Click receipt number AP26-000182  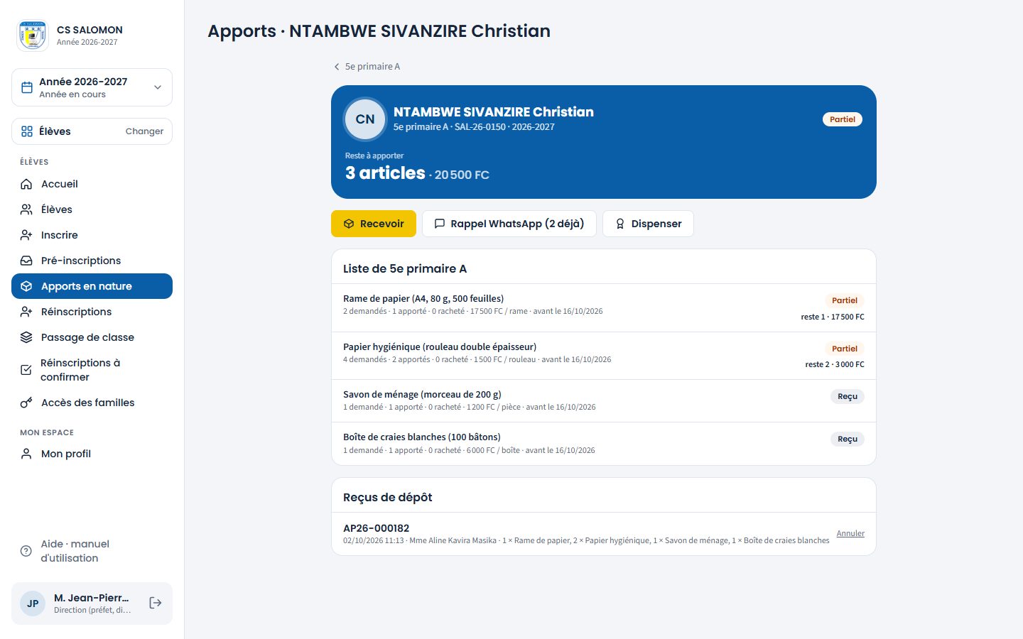(x=376, y=528)
